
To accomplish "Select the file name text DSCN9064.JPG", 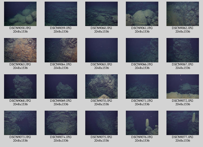I will [x=61, y=64].
